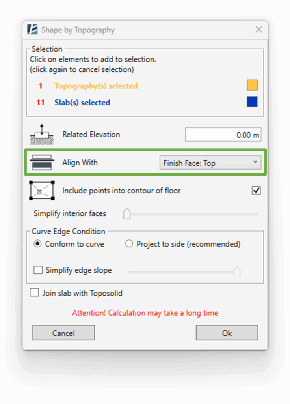Close the Shape by Topography dialog

pyautogui.click(x=258, y=29)
